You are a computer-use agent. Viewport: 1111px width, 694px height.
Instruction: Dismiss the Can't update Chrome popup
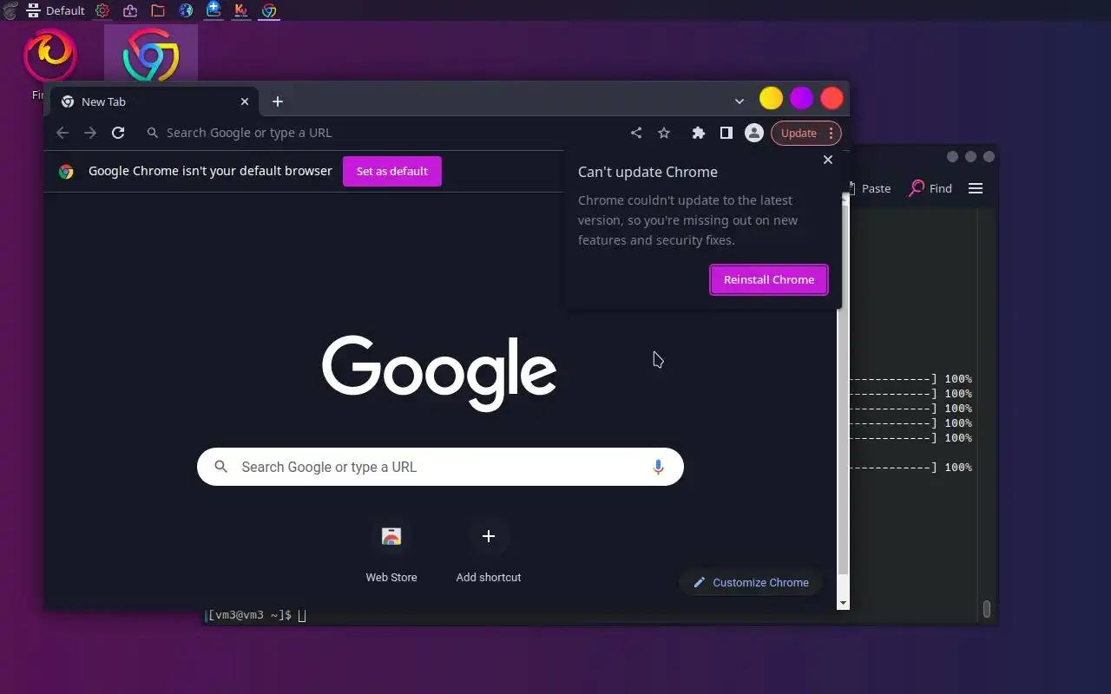click(x=828, y=160)
